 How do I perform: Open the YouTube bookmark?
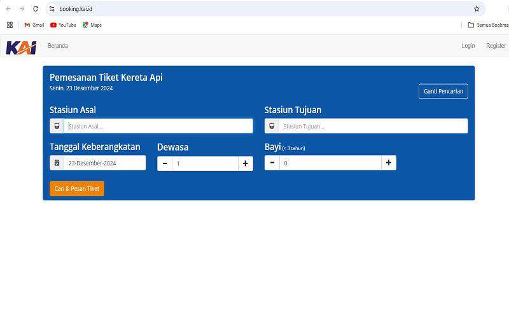coord(63,25)
